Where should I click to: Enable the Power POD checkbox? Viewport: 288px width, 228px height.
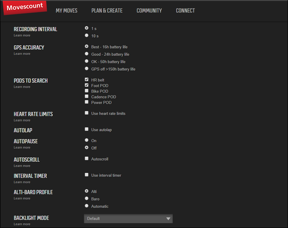tap(87, 102)
